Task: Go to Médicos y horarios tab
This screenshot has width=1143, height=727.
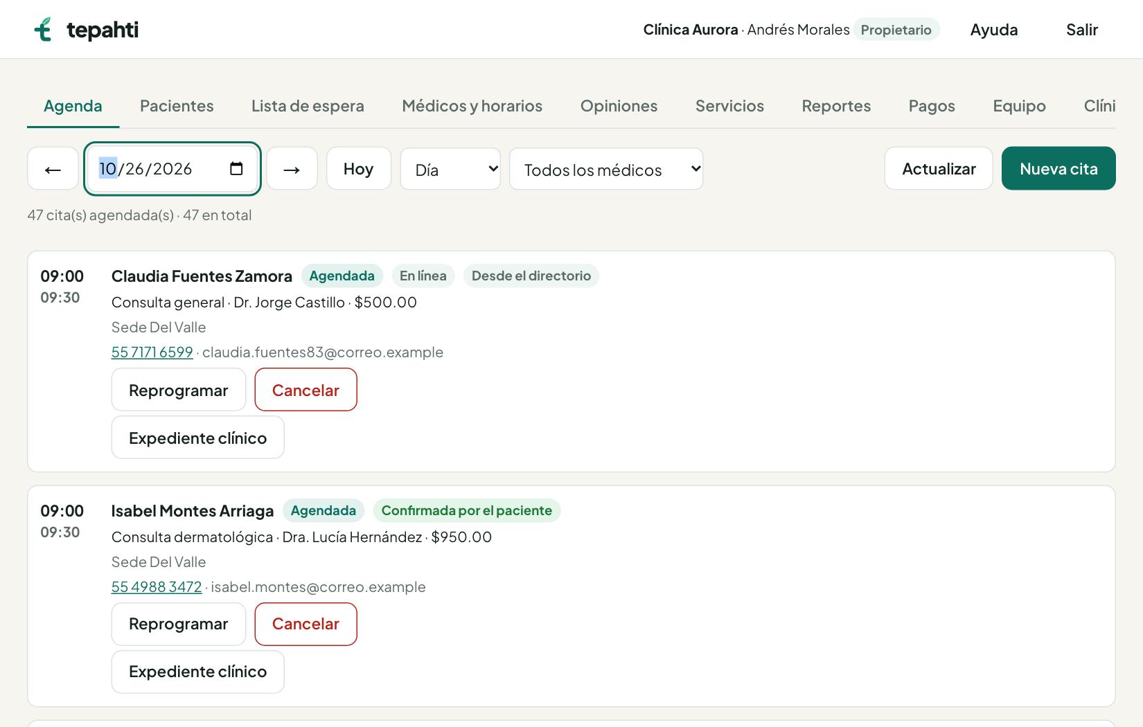Action: [472, 106]
